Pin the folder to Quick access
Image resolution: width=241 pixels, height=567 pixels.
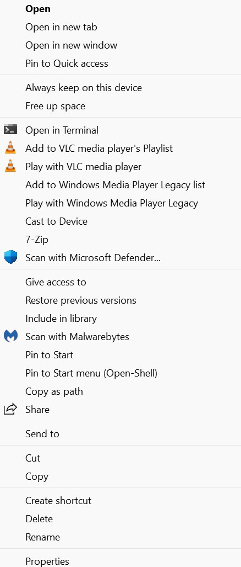click(x=121, y=63)
